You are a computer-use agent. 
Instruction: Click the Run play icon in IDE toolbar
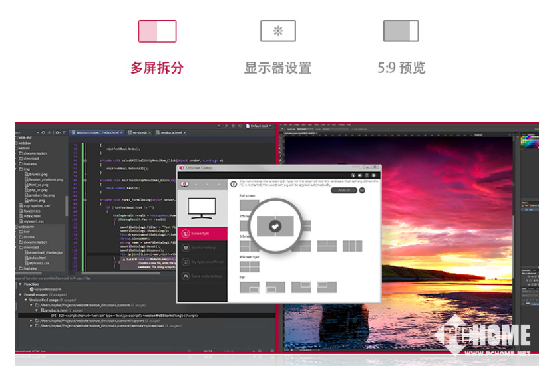click(226, 126)
